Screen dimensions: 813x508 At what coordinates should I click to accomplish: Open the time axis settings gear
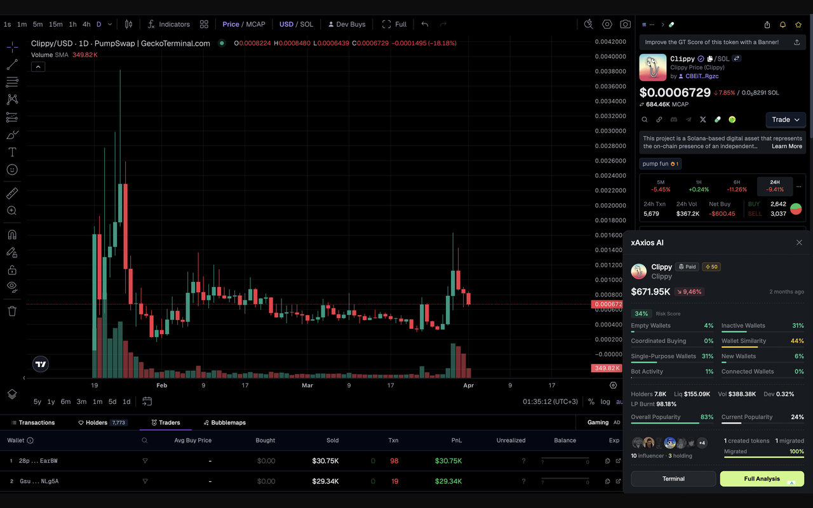[x=613, y=385]
